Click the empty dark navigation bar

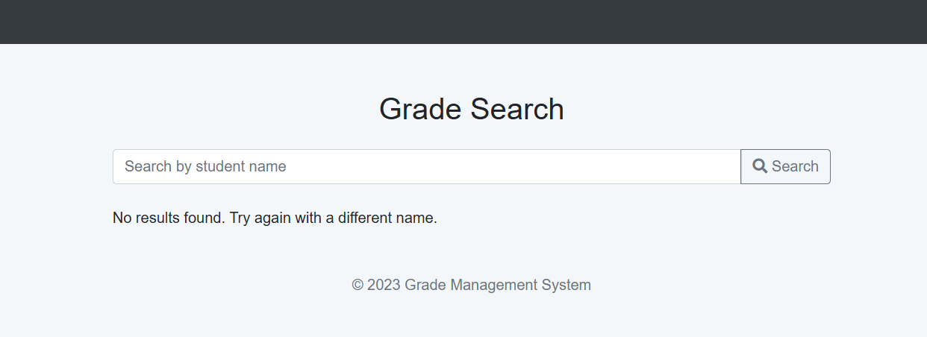(x=463, y=22)
